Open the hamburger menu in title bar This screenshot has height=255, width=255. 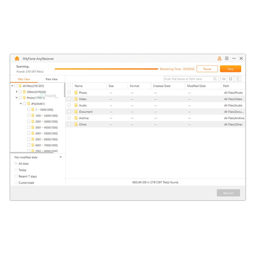[x=227, y=59]
